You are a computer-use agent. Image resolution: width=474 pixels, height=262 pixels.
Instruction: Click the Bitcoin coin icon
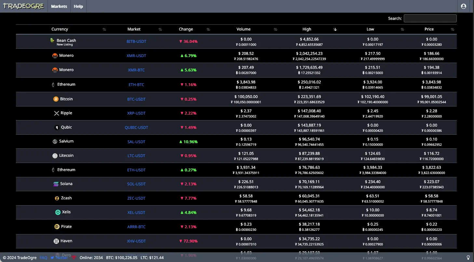coord(56,99)
